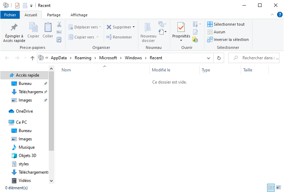Image resolution: width=284 pixels, height=192 pixels.
Task: Select Objets 3D in the navigation pane
Action: pos(27,156)
